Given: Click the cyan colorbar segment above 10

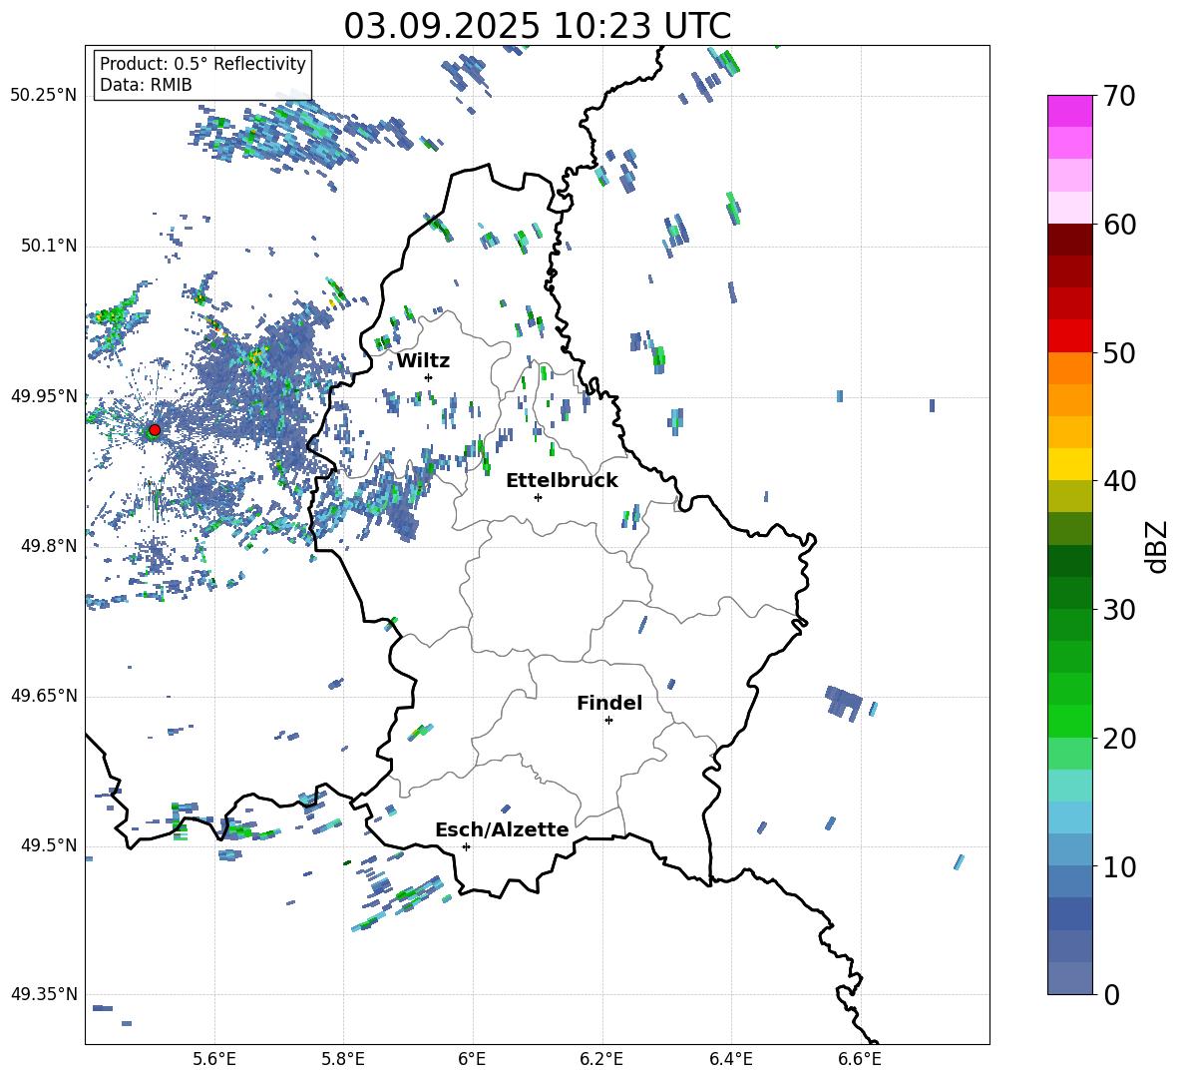Looking at the screenshot, I should [x=1070, y=817].
